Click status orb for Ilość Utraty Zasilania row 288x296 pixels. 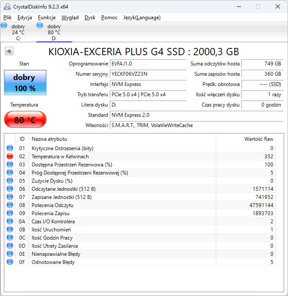point(10,246)
